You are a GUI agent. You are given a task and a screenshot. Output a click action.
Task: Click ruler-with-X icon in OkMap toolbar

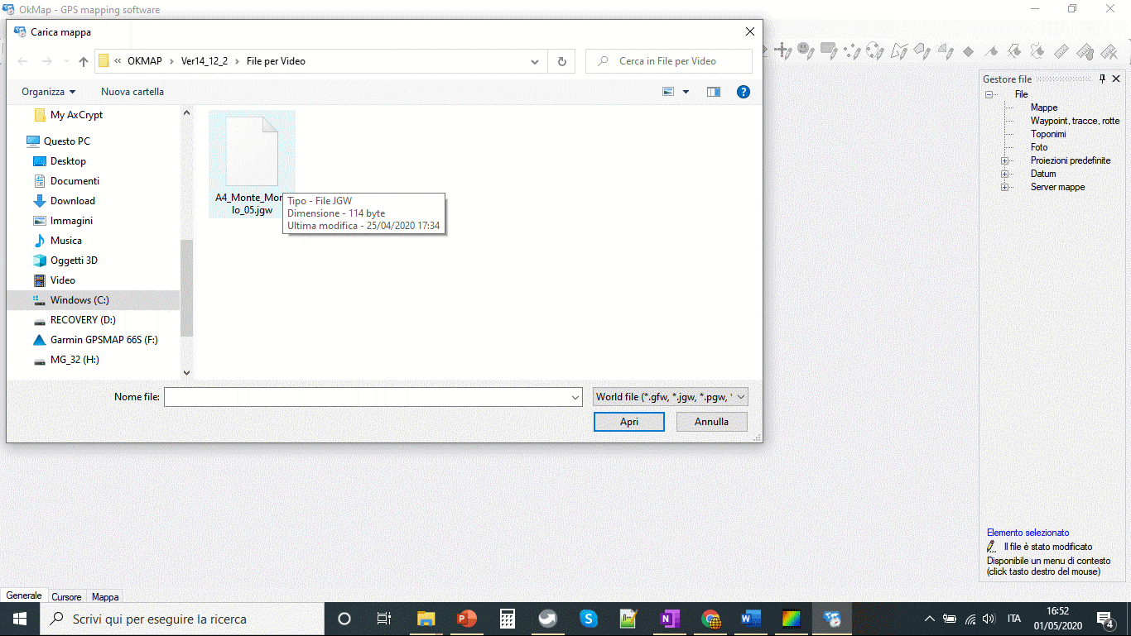(1109, 51)
